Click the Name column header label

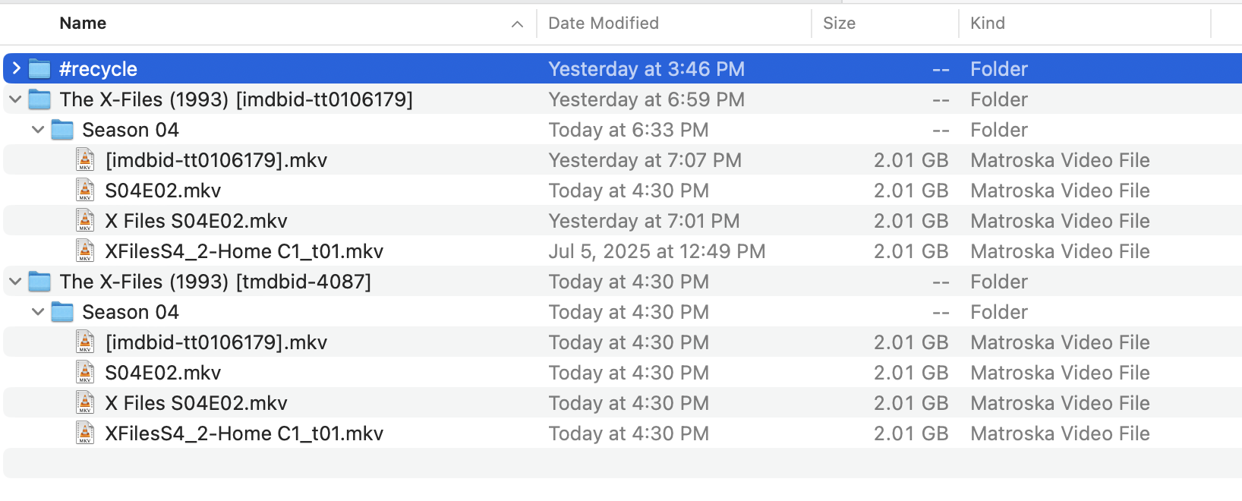83,24
